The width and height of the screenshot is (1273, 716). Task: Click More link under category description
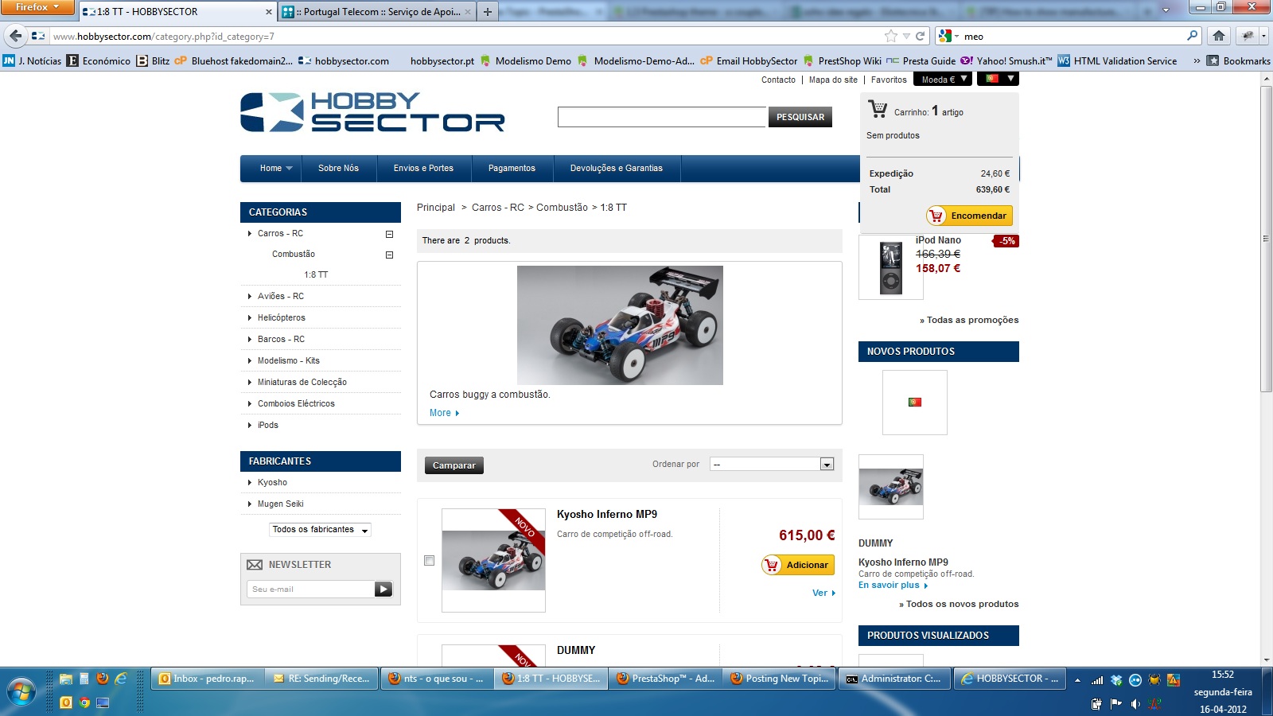pos(444,413)
